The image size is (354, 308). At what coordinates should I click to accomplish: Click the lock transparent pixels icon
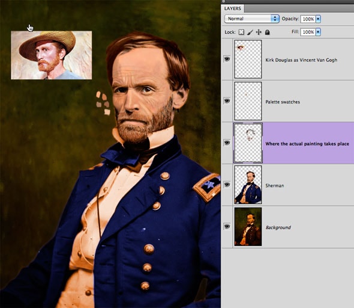click(x=241, y=32)
